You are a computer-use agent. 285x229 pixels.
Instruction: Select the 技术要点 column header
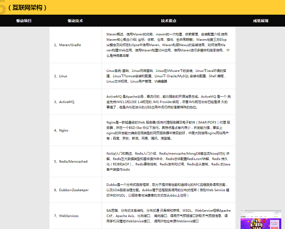click(x=168, y=21)
